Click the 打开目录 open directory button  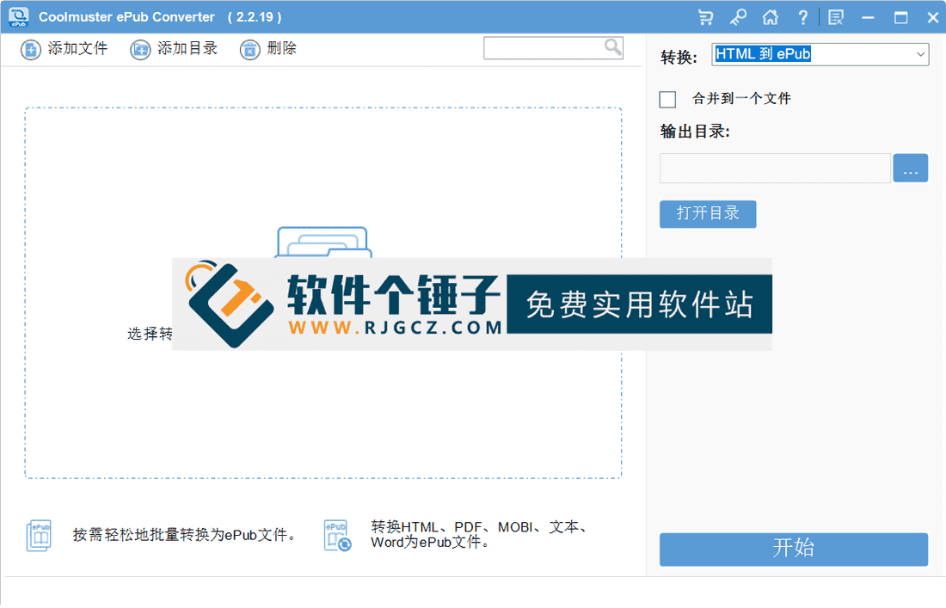tap(708, 214)
